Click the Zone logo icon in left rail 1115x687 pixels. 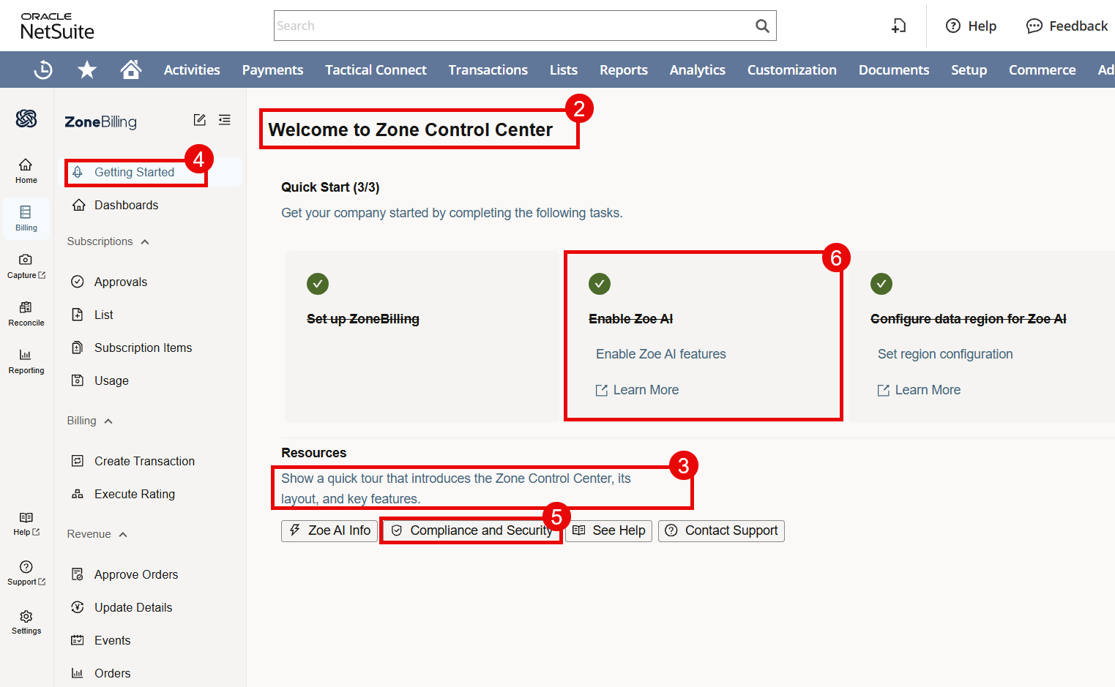pyautogui.click(x=26, y=119)
